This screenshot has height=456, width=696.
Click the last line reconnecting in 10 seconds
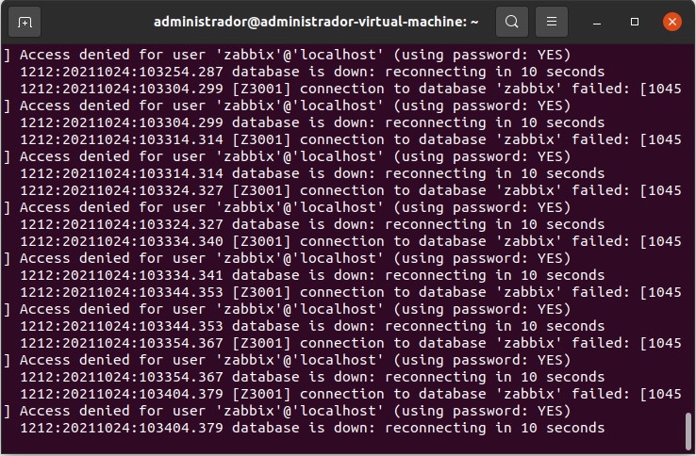coord(312,428)
